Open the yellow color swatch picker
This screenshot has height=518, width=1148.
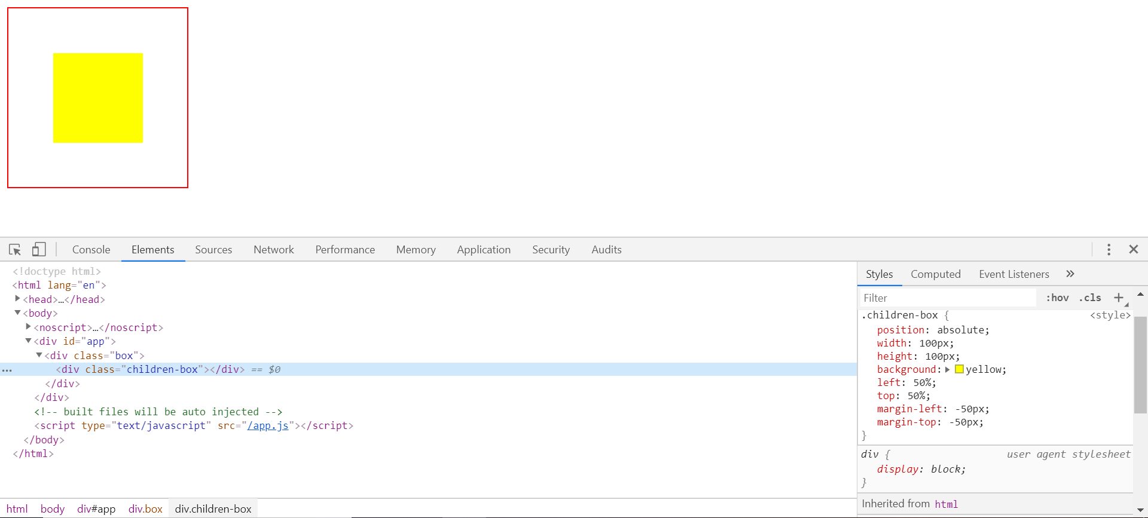(959, 370)
